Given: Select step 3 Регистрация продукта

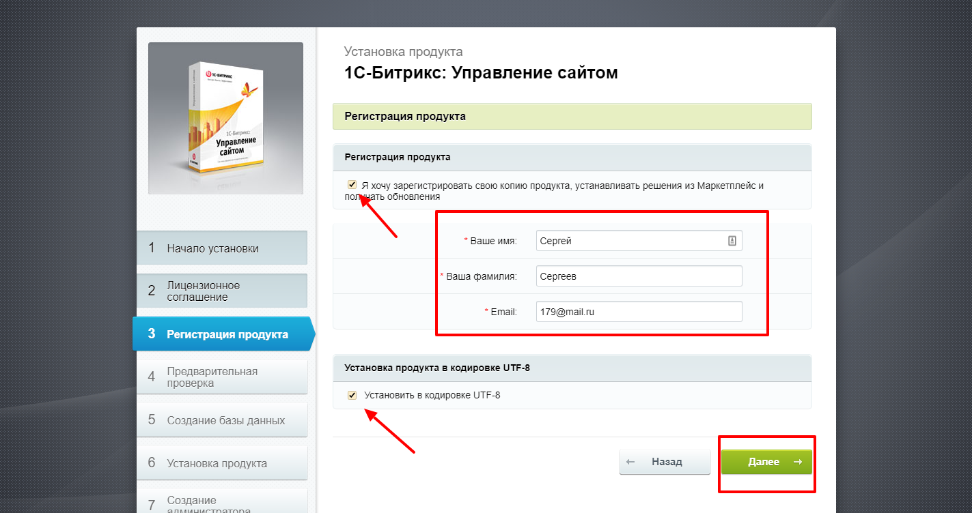Looking at the screenshot, I should pyautogui.click(x=223, y=334).
